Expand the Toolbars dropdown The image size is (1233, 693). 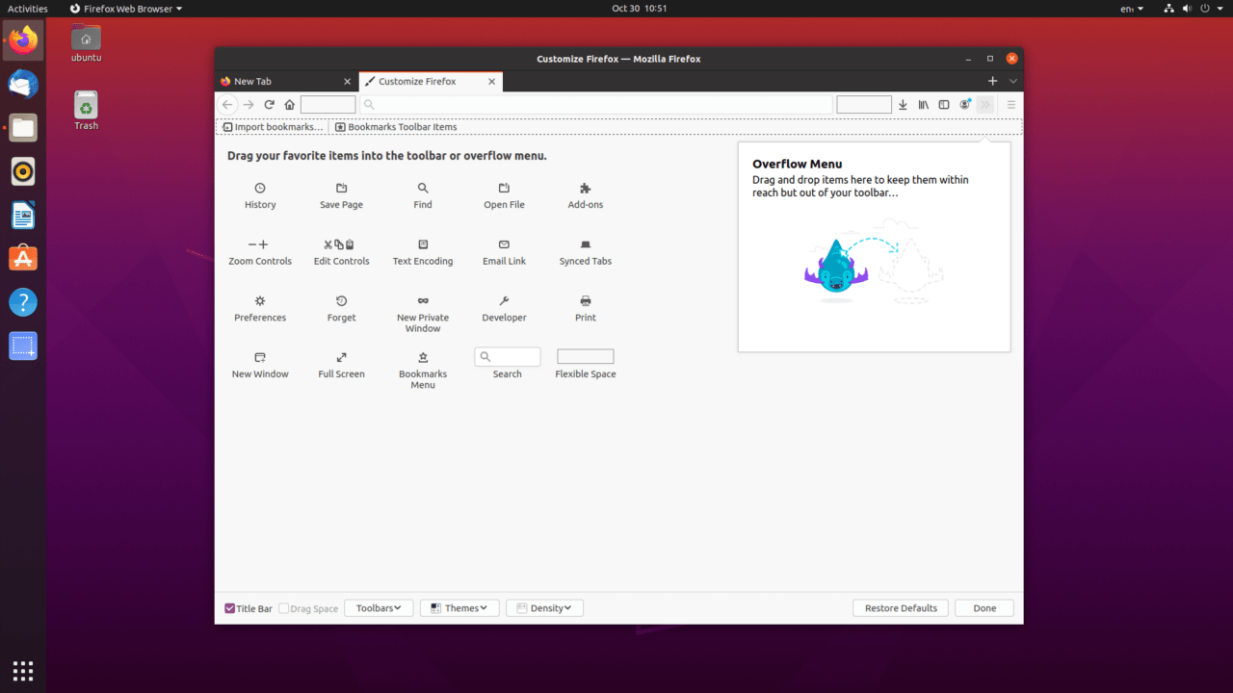(379, 608)
